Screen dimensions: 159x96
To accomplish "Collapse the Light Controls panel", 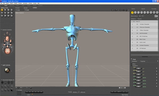I will point(1,65).
